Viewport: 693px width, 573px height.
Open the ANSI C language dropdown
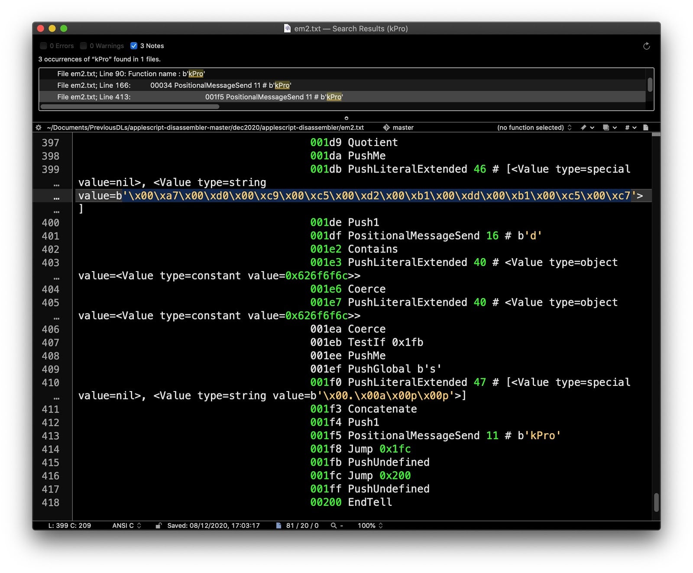[126, 525]
